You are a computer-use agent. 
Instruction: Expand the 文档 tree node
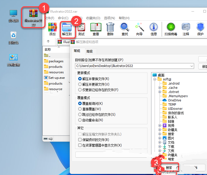point(160,142)
